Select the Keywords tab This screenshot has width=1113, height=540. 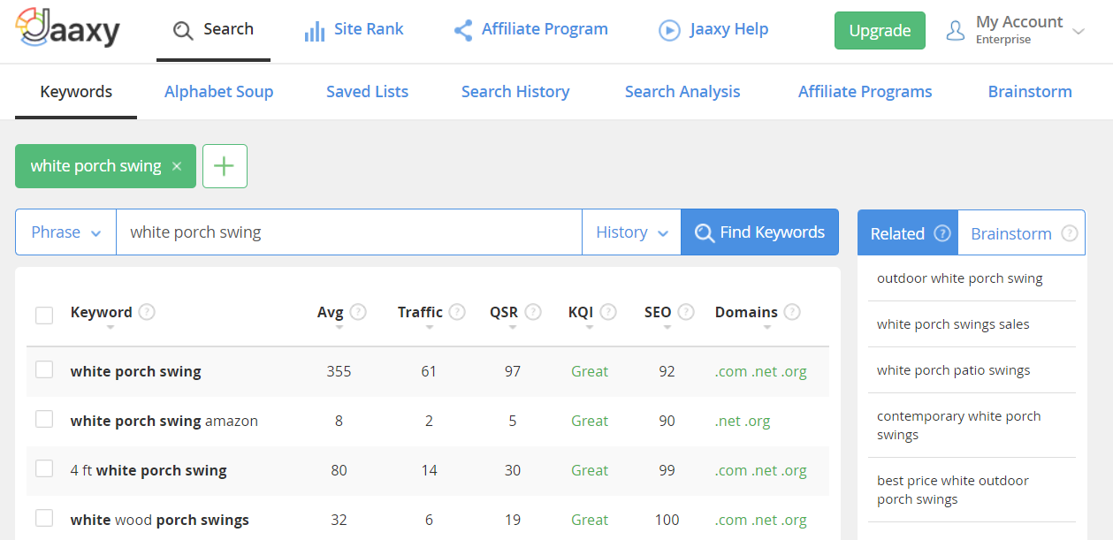76,92
